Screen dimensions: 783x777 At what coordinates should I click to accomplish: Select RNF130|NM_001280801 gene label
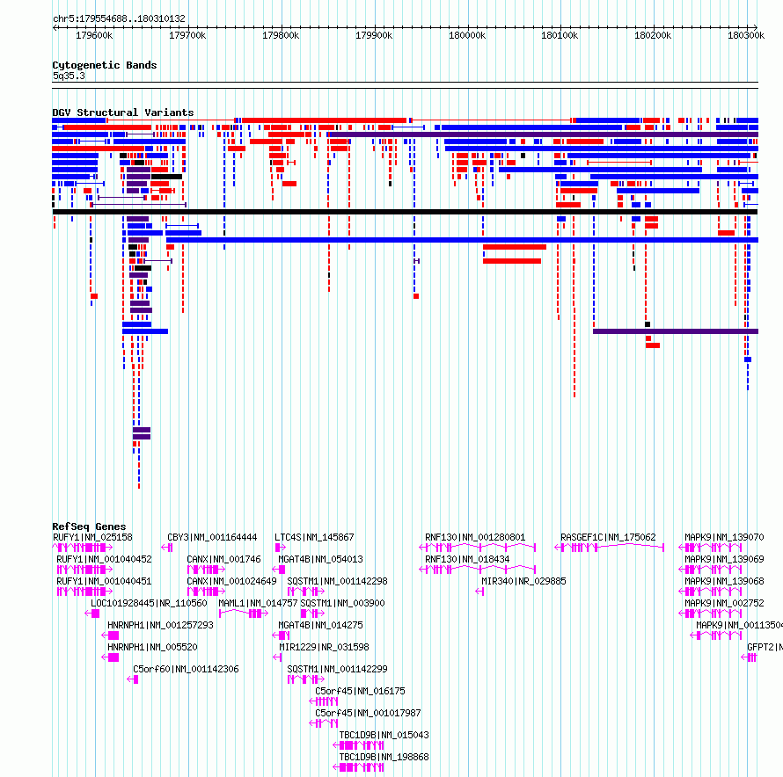click(x=475, y=537)
